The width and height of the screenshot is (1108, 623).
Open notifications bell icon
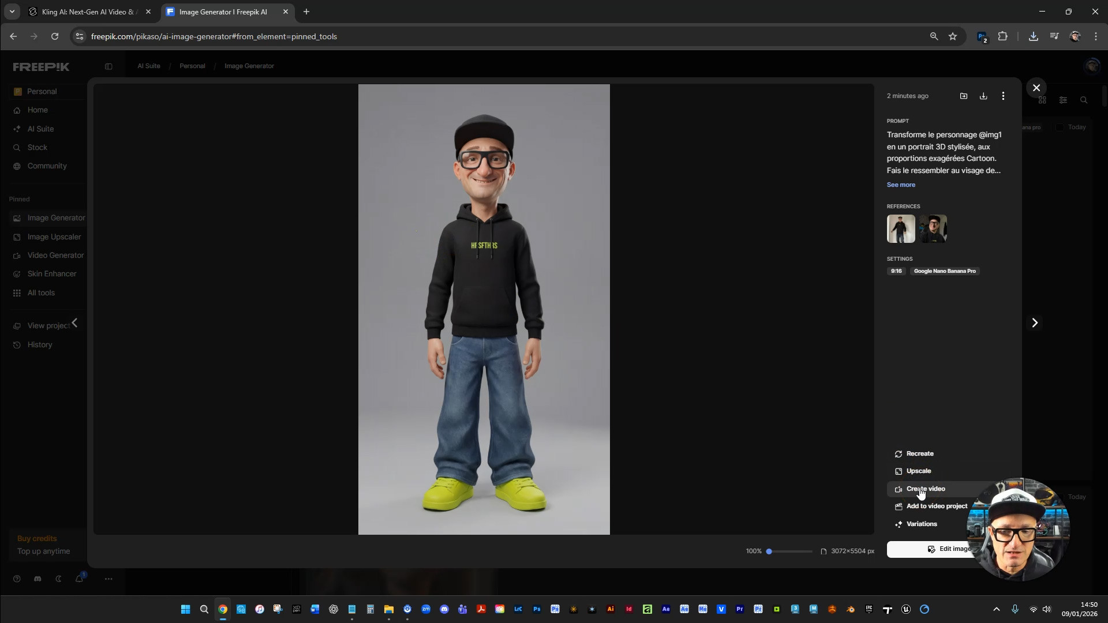click(79, 579)
